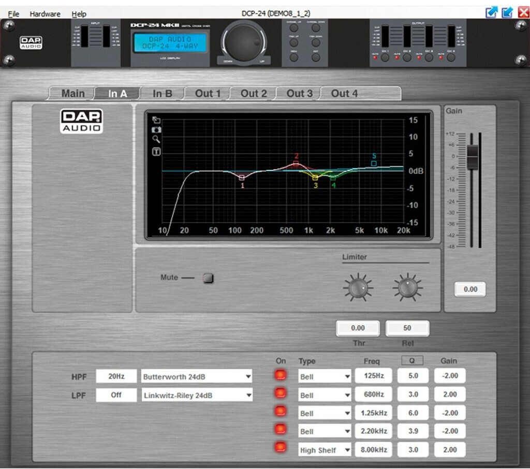Click the Q column header button
Viewport: 530px width, 469px height.
(x=412, y=360)
